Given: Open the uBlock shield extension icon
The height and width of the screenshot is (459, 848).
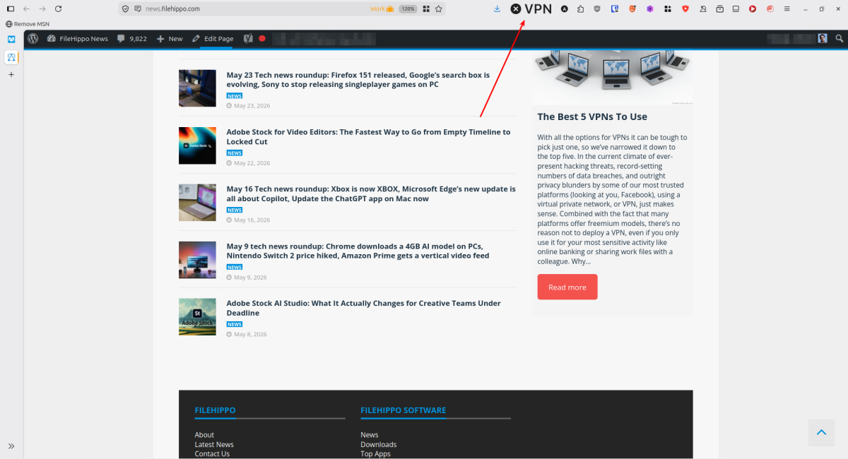Looking at the screenshot, I should 597,8.
